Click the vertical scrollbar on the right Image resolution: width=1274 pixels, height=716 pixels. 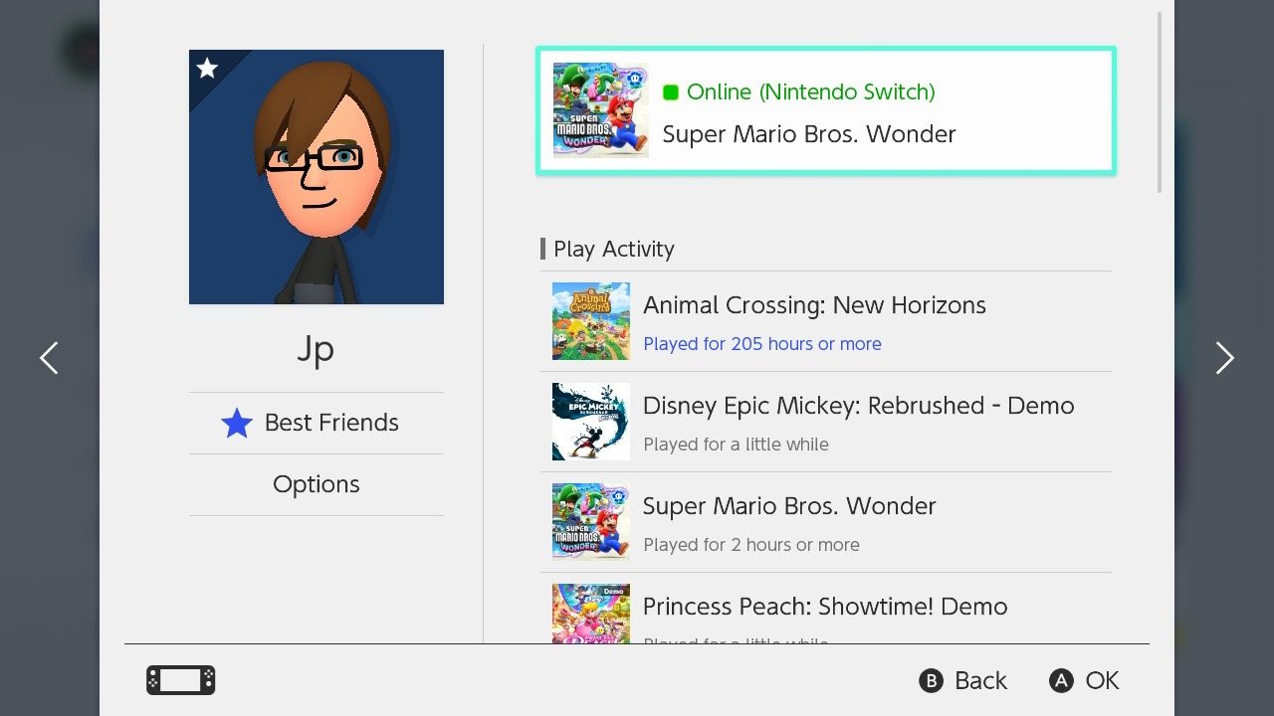[1160, 101]
